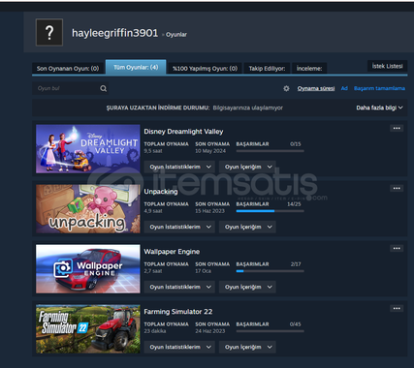414x368 pixels.
Task: Click the Unpacking achievements progress bar
Action: tap(270, 211)
